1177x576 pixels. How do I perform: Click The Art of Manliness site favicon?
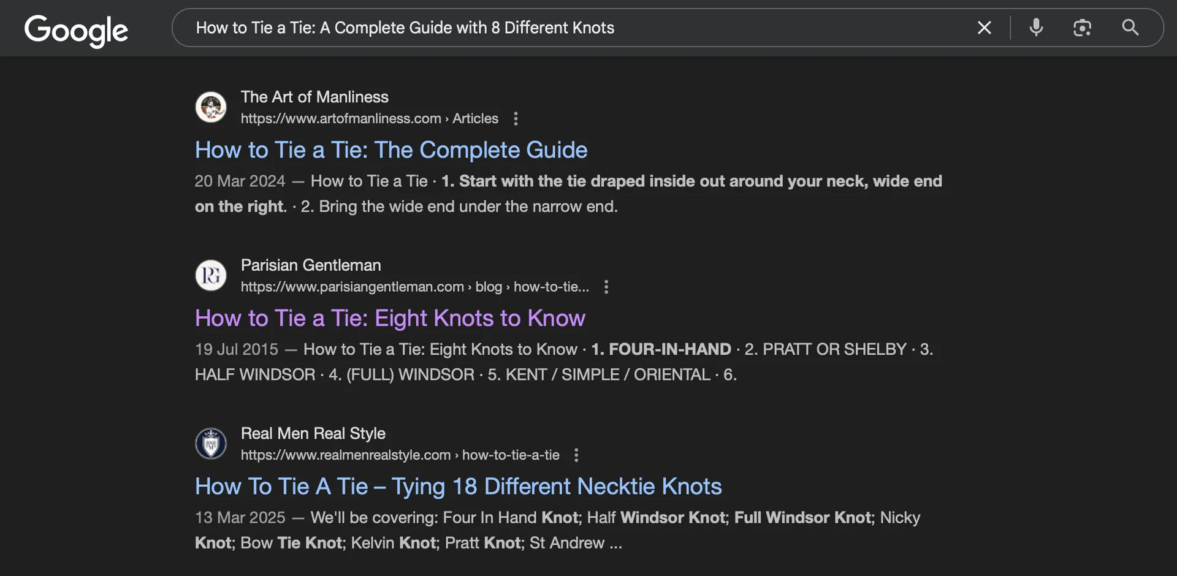[x=211, y=107]
